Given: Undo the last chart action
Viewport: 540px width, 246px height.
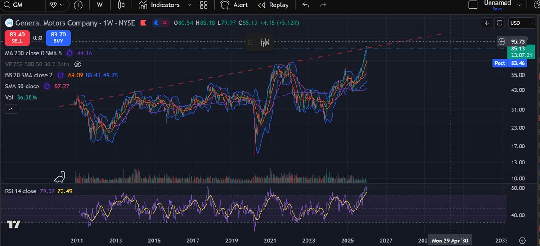Looking at the screenshot, I should click(x=306, y=5).
